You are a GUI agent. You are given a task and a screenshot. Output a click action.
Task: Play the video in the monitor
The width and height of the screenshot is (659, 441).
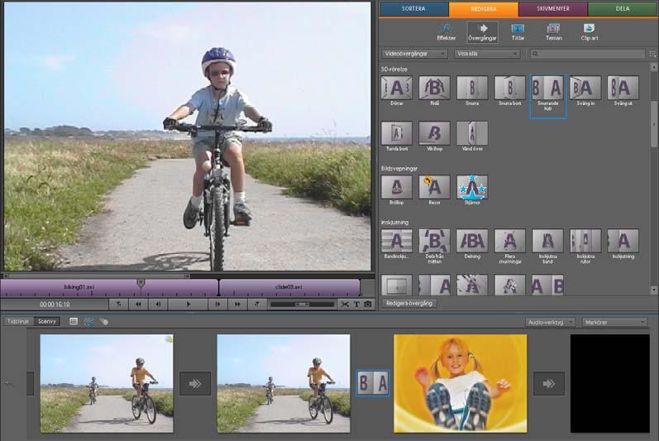point(189,304)
